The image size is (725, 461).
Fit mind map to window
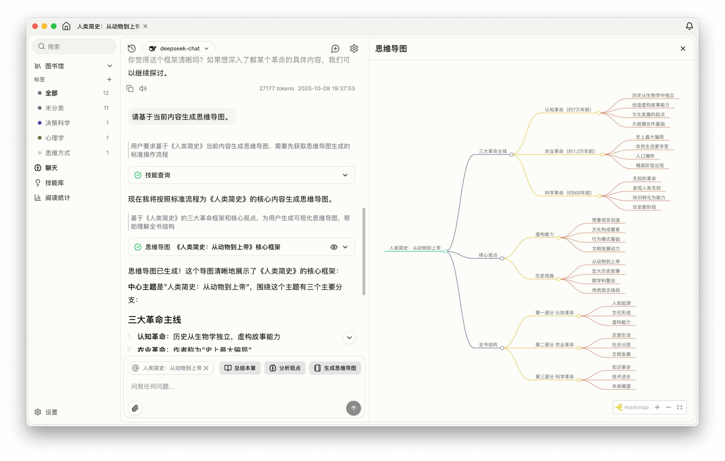pos(679,407)
